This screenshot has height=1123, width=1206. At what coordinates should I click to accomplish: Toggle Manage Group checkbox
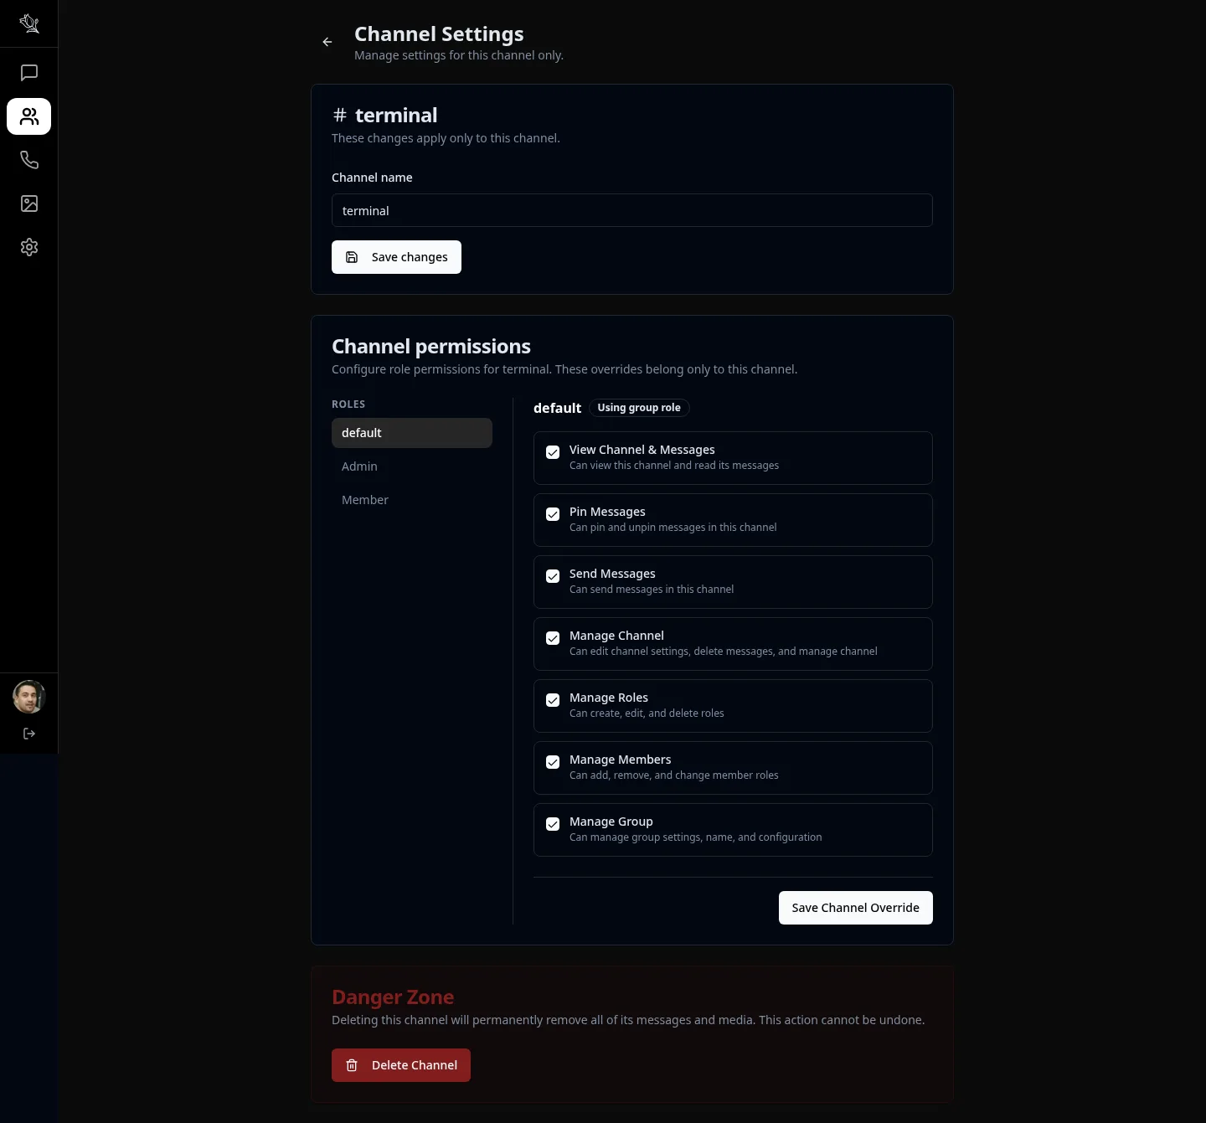click(x=553, y=824)
